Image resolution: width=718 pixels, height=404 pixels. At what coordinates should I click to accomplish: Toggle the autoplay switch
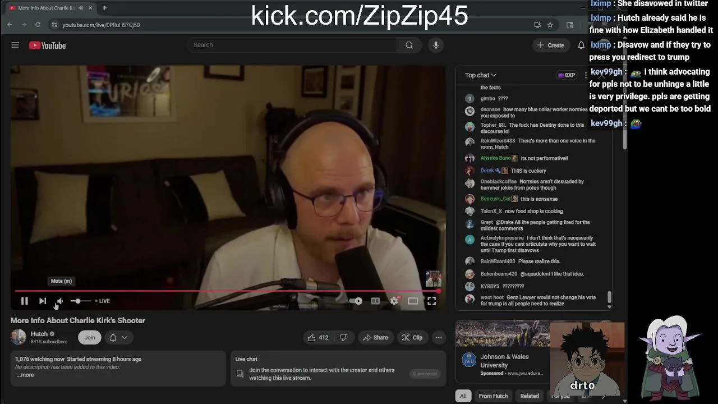click(356, 301)
